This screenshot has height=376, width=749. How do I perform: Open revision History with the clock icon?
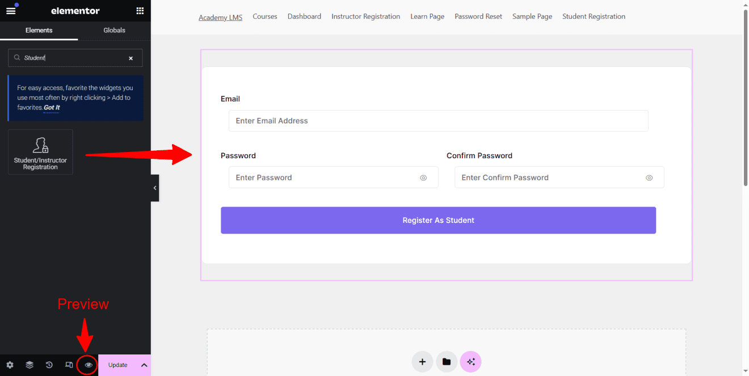pyautogui.click(x=49, y=365)
